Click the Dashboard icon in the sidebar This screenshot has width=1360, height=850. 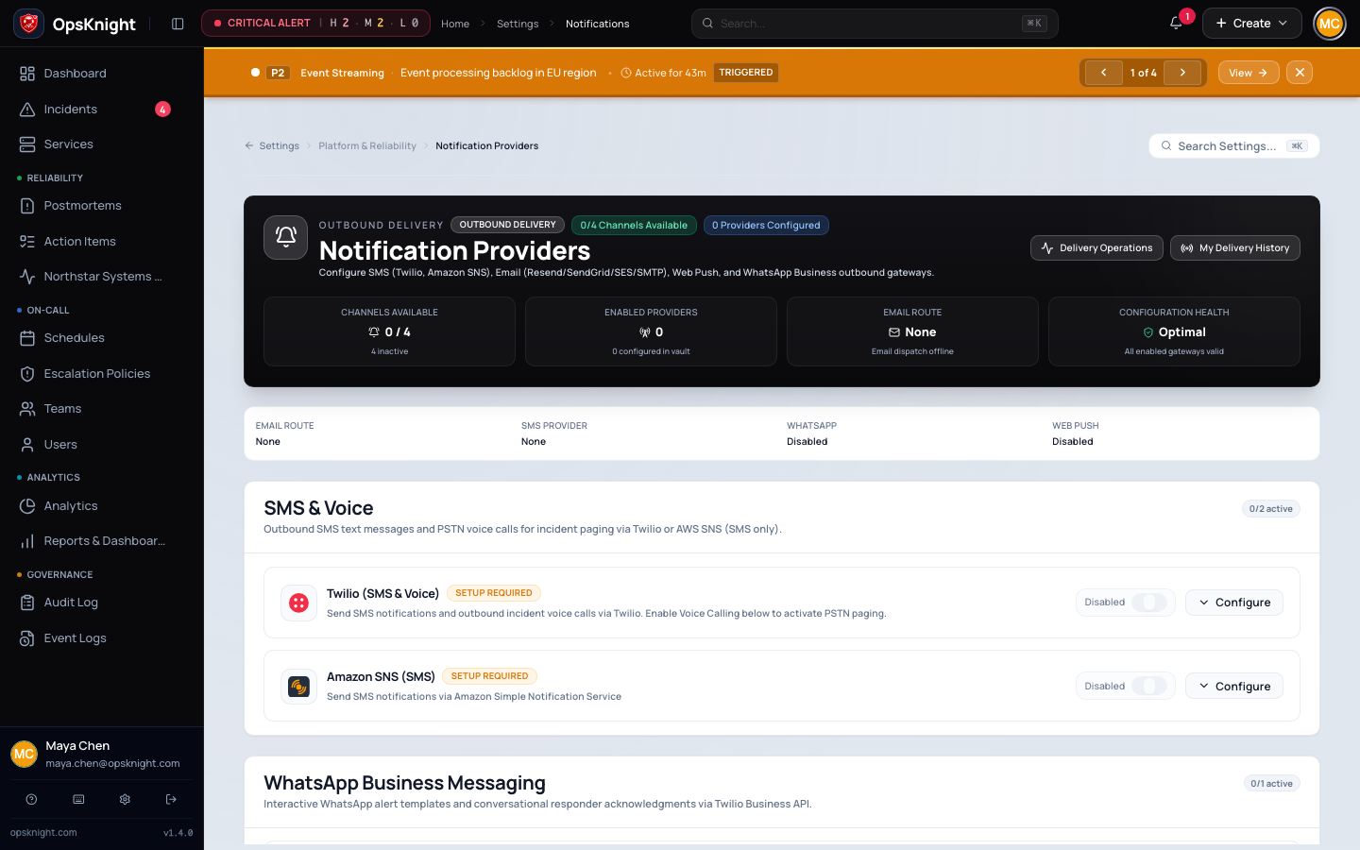(27, 74)
